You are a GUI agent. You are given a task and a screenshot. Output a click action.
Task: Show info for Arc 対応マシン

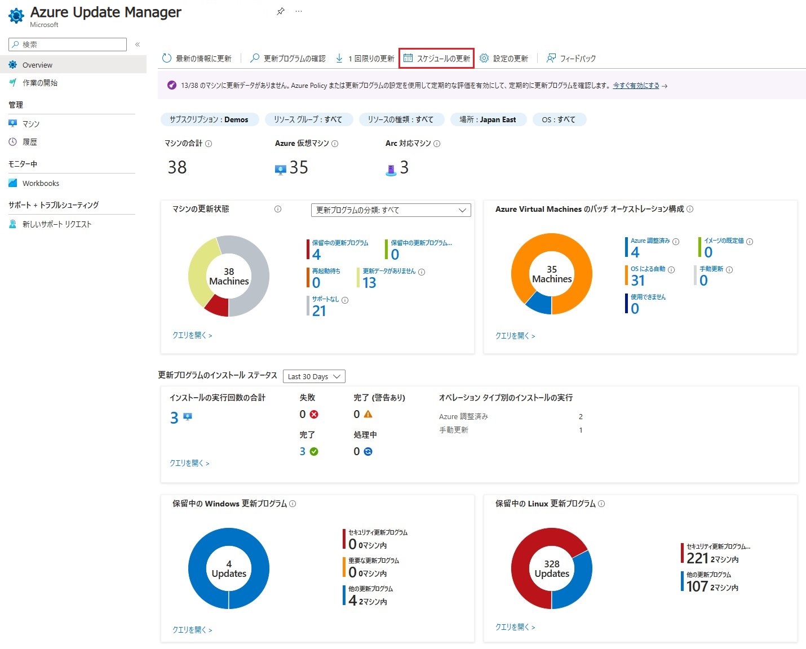(437, 144)
